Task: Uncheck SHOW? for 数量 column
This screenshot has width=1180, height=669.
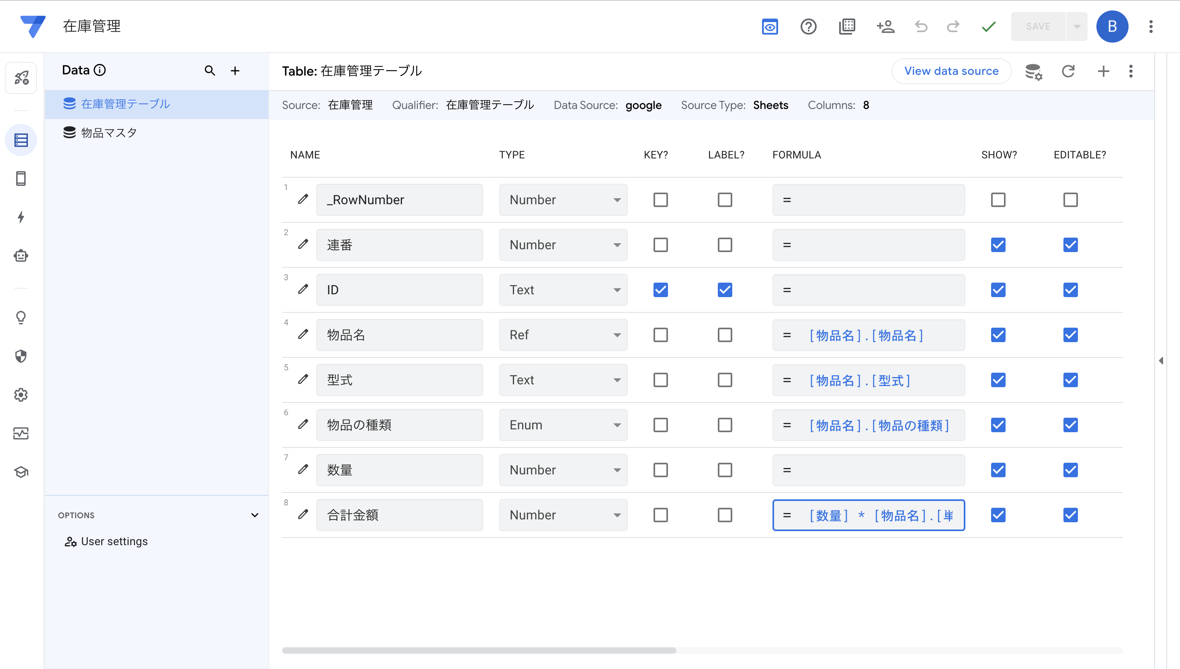Action: pos(998,470)
